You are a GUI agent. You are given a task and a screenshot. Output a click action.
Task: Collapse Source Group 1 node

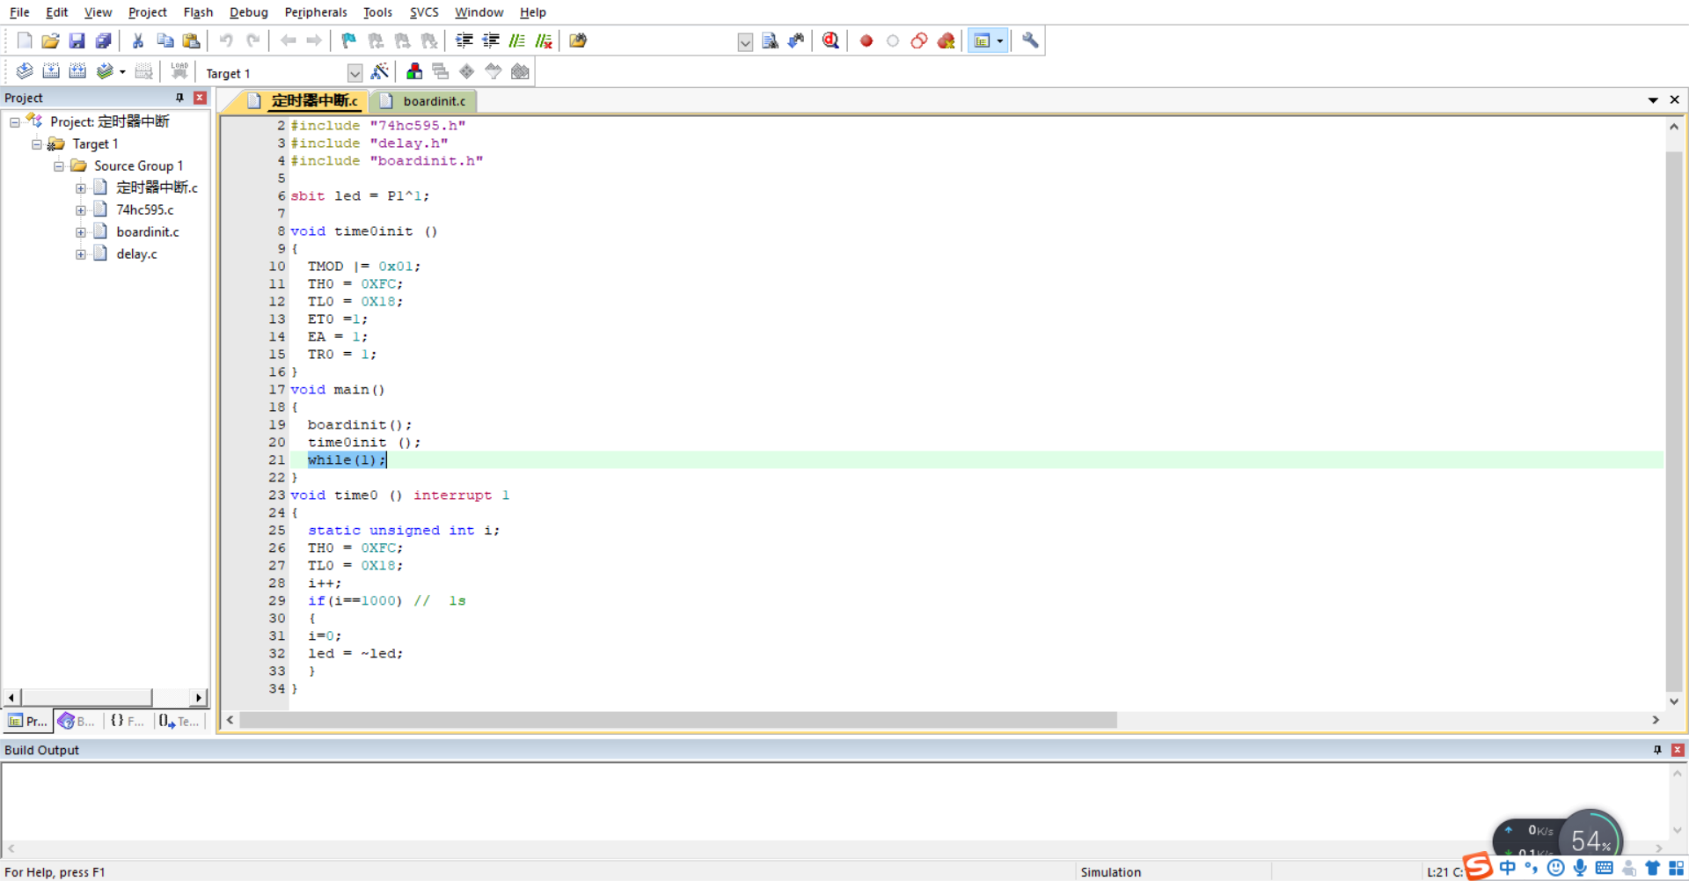pyautogui.click(x=59, y=166)
